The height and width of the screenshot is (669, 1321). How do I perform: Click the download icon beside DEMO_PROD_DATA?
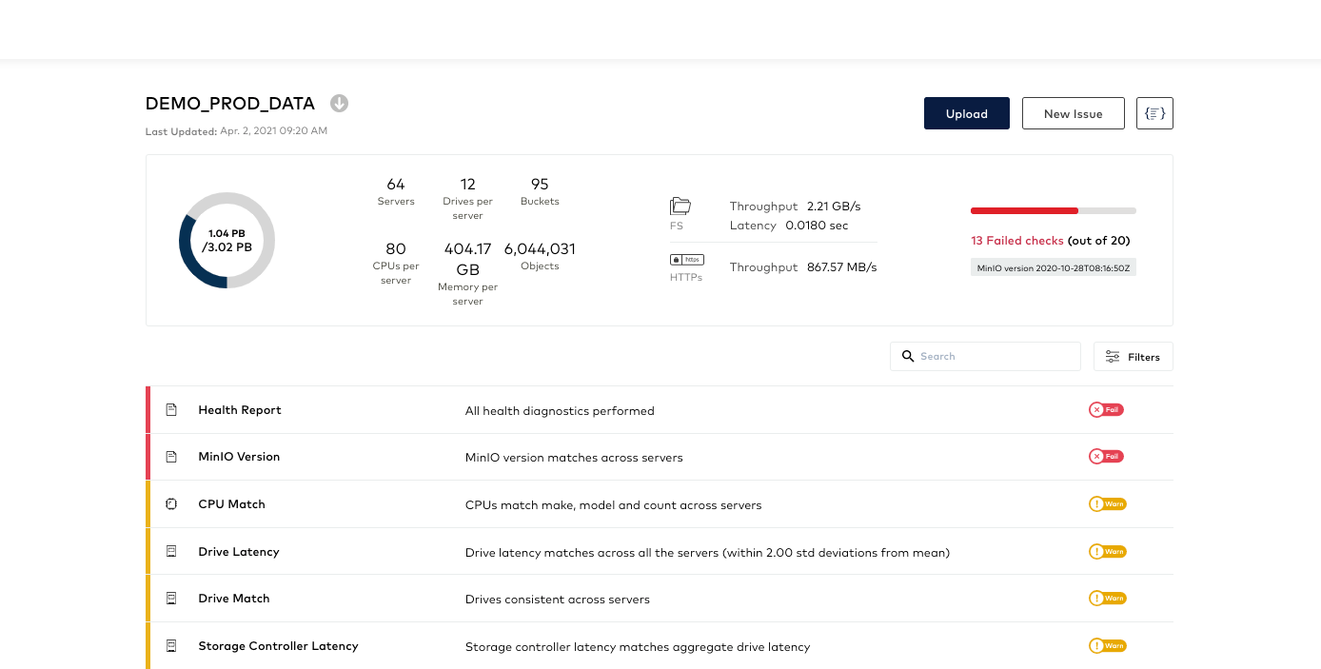(339, 103)
